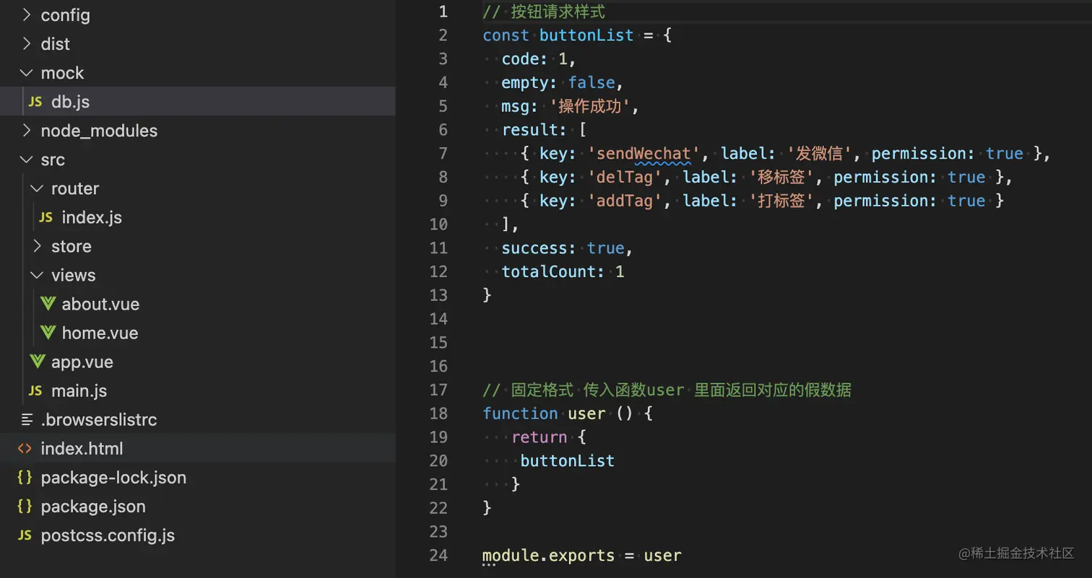Expand the dist folder chevron
1092x578 pixels.
point(27,44)
